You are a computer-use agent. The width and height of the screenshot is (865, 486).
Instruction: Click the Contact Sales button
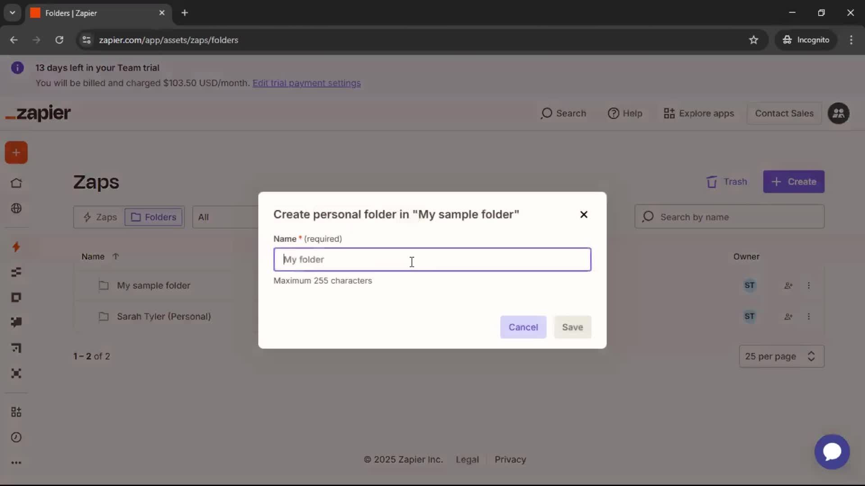tap(784, 113)
